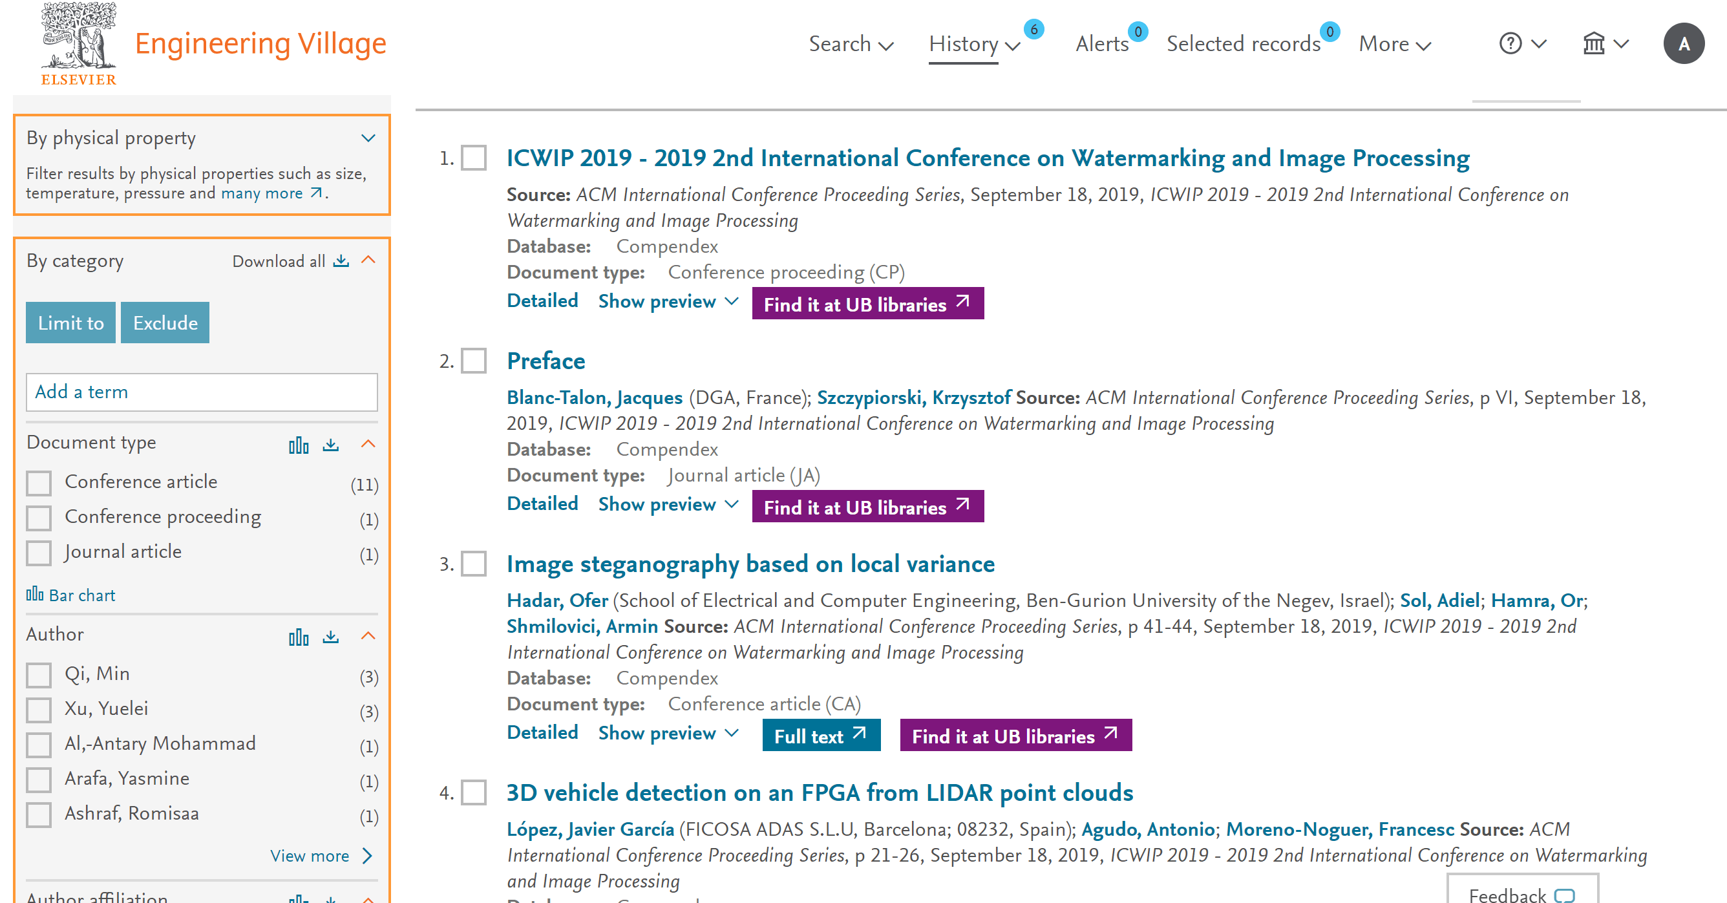
Task: Collapse the By category panel
Action: 368,260
